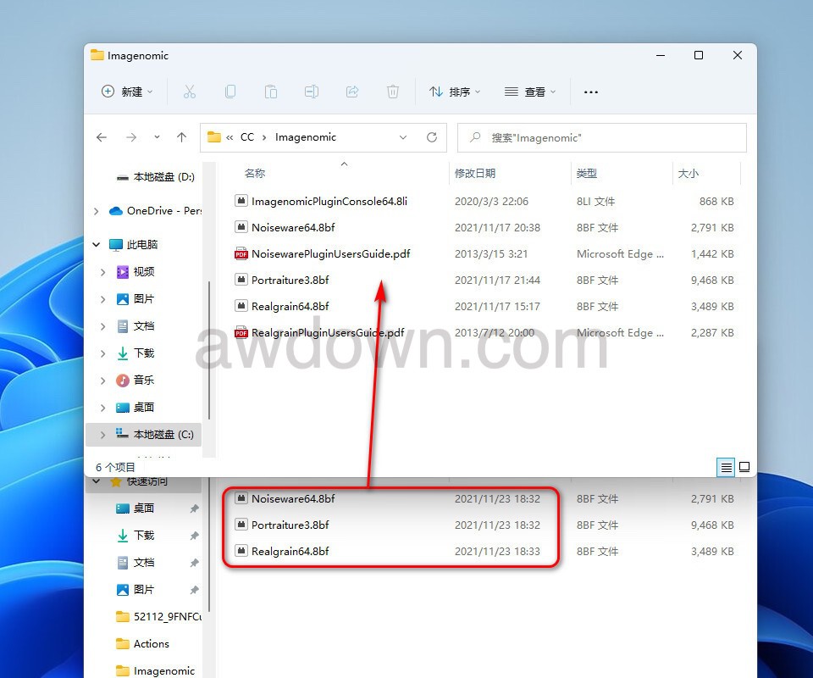
Task: Click the Delete trash can icon
Action: (393, 92)
